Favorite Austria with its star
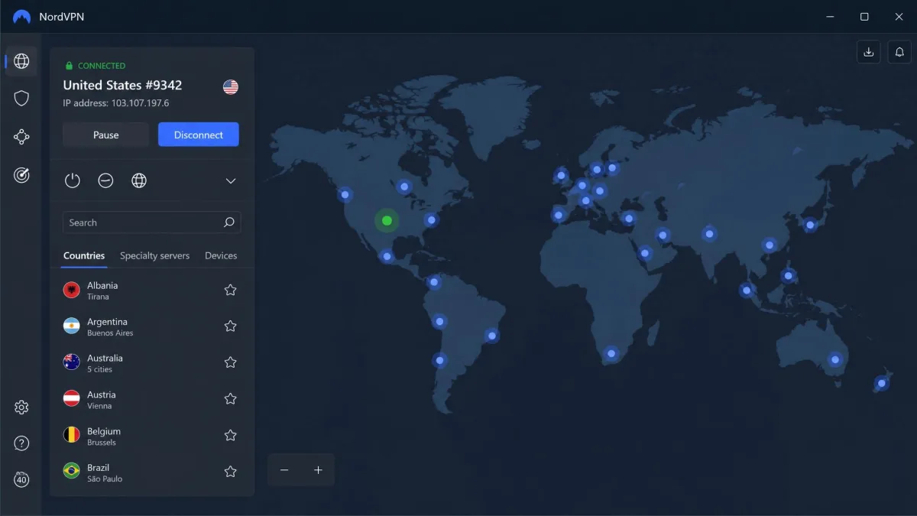 [x=230, y=399]
